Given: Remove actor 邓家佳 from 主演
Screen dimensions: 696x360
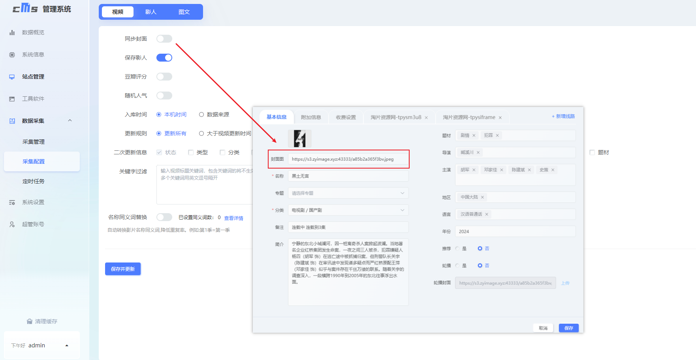Looking at the screenshot, I should point(502,170).
